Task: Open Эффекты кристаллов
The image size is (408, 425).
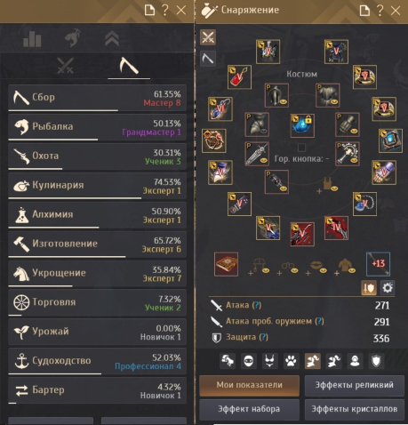Action: click(355, 409)
